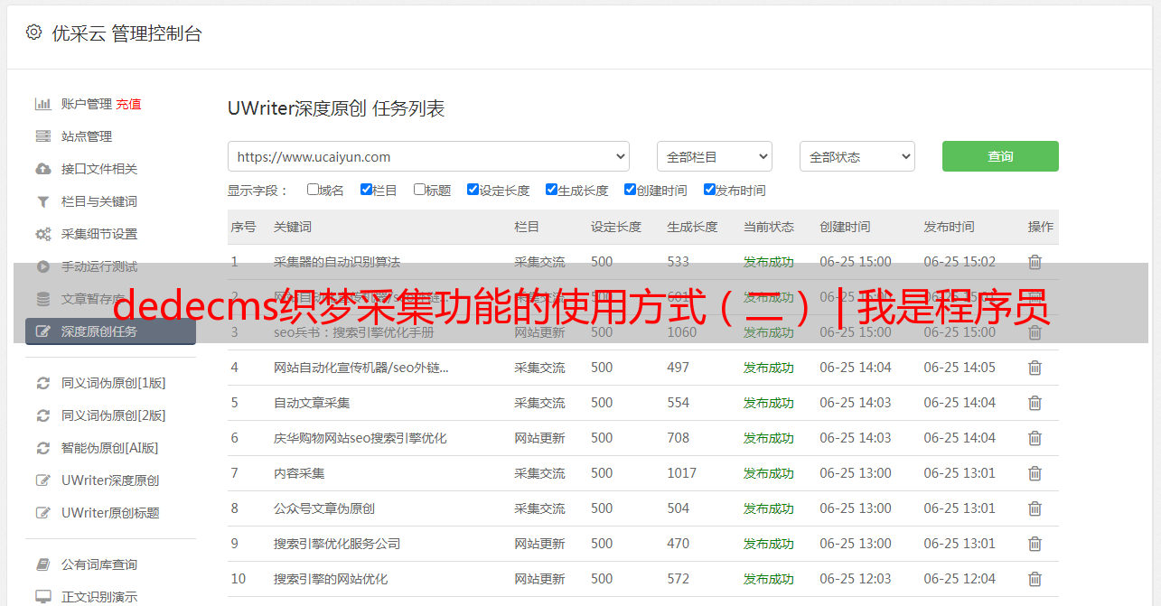Enable the 域名 display field checkbox
The height and width of the screenshot is (606, 1161).
313,190
